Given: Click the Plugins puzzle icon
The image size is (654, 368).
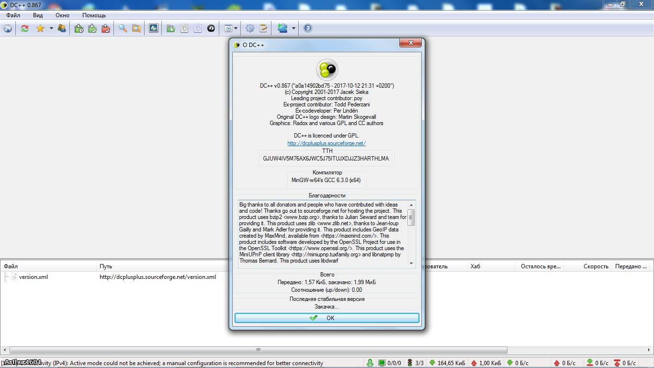Looking at the screenshot, I should [x=282, y=29].
